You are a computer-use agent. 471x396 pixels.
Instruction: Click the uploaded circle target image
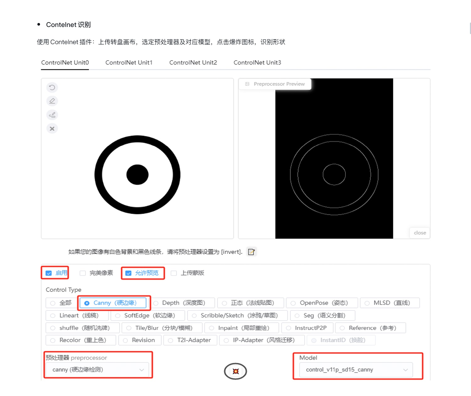click(138, 175)
